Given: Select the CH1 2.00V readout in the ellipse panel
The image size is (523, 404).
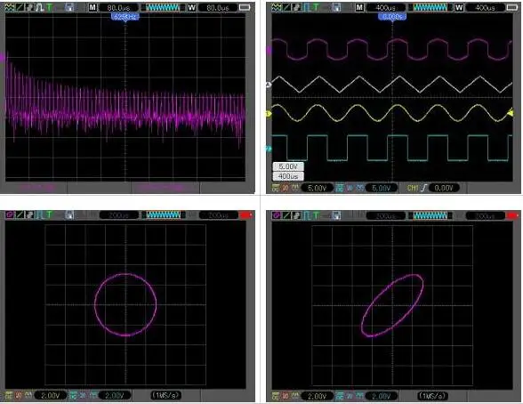Looking at the screenshot, I should point(317,396).
